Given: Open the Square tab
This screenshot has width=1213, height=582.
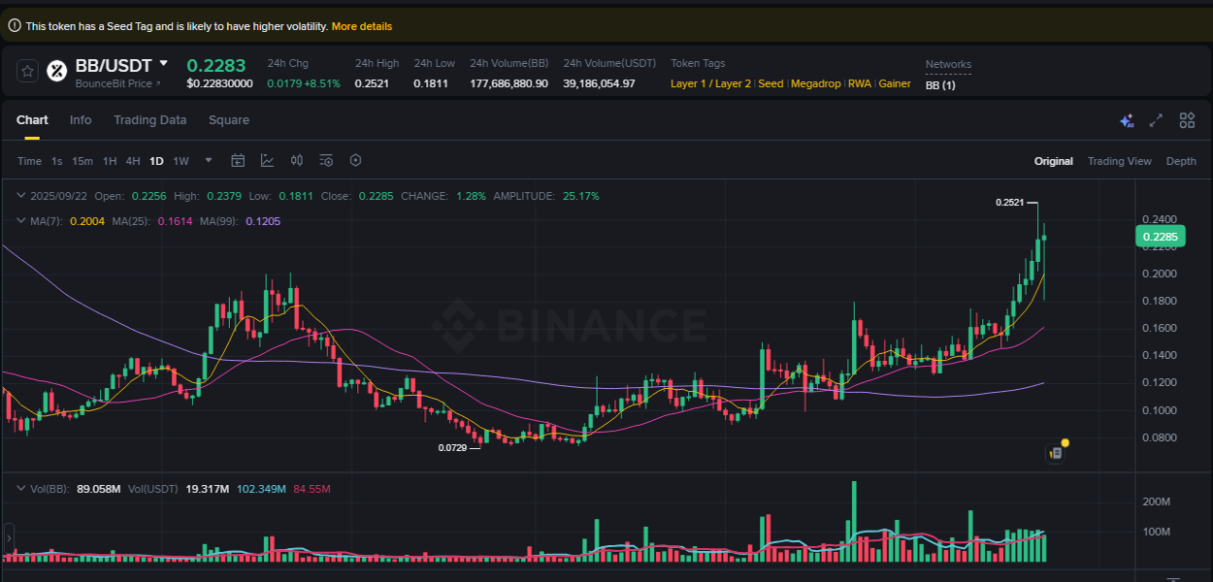Looking at the screenshot, I should point(229,120).
